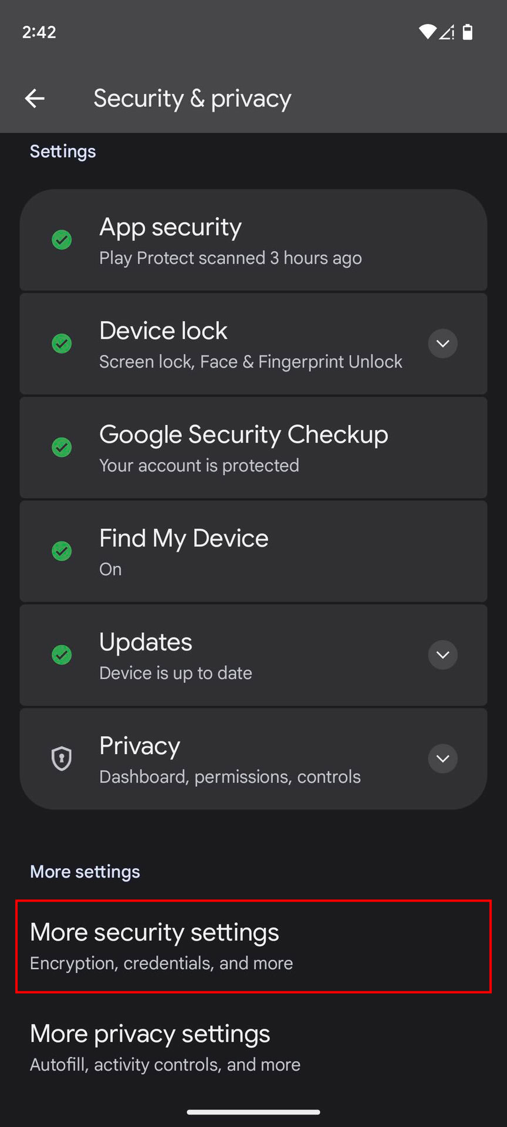Click Google Security Checkup green checkmark icon
This screenshot has width=507, height=1127.
point(62,447)
